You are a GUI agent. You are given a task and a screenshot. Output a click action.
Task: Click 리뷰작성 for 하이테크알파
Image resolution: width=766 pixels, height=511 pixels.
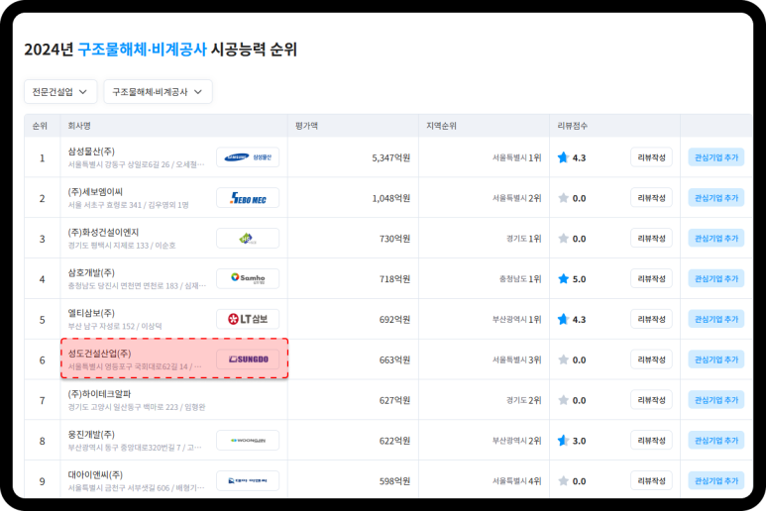[651, 400]
